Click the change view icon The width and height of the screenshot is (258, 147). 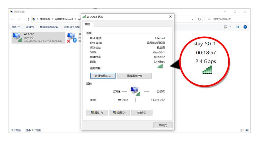225,27
